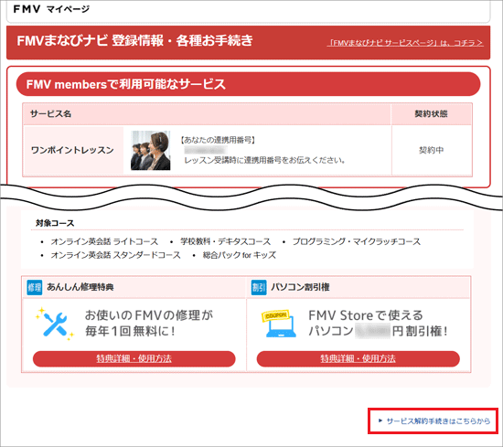Click the サービス名 column header
503x447 pixels.
(x=207, y=114)
